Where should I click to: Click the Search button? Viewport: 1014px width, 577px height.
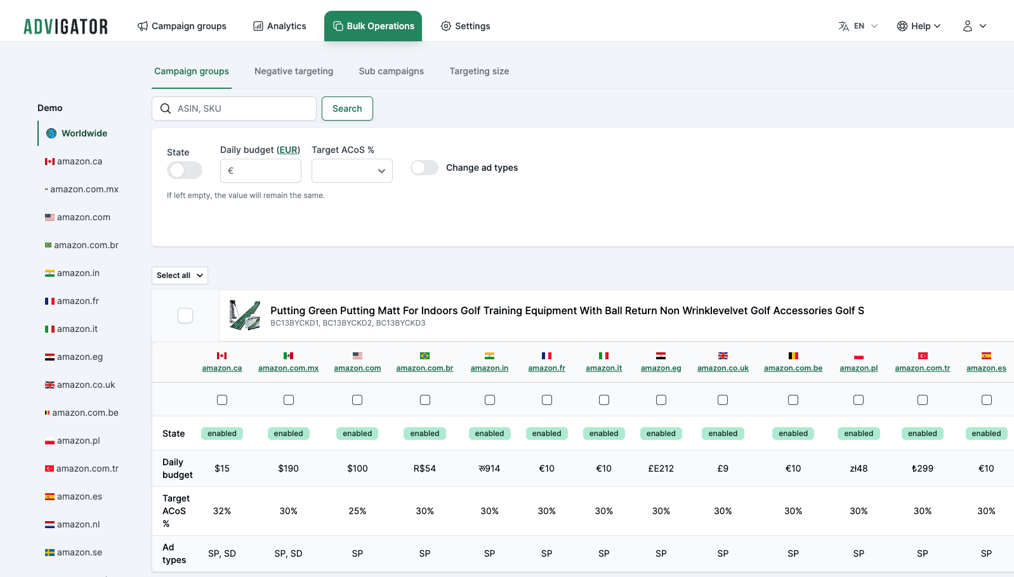pos(347,109)
